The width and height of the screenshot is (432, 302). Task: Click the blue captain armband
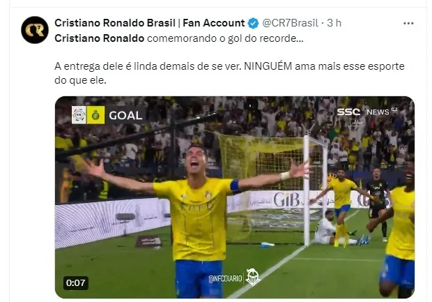point(234,186)
